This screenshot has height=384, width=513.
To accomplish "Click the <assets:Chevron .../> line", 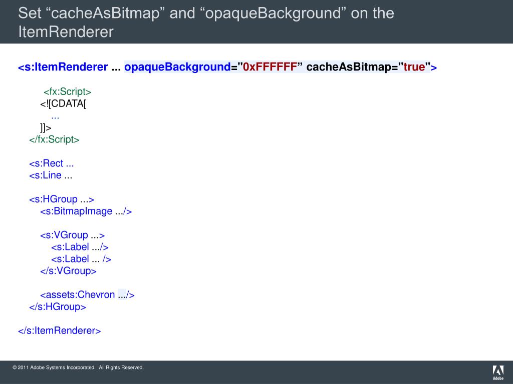I will (x=87, y=295).
